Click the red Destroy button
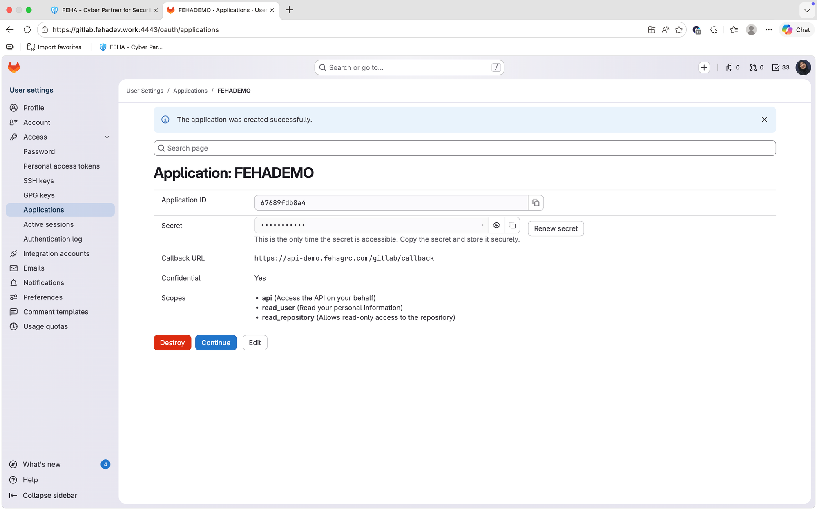This screenshot has width=817, height=510. pyautogui.click(x=172, y=343)
